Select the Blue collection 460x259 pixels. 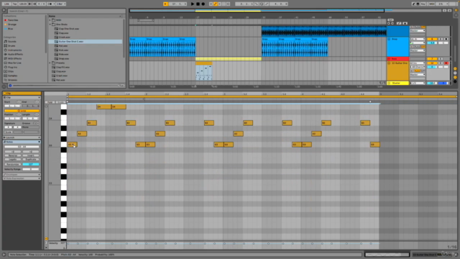(x=11, y=29)
